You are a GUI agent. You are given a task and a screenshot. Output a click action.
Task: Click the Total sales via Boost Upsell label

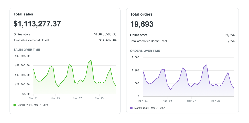pyautogui.click(x=31, y=40)
